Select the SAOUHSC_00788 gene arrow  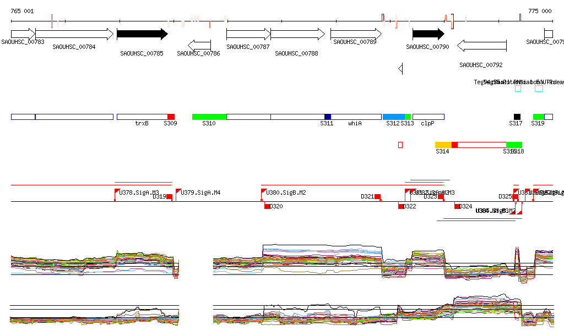298,34
